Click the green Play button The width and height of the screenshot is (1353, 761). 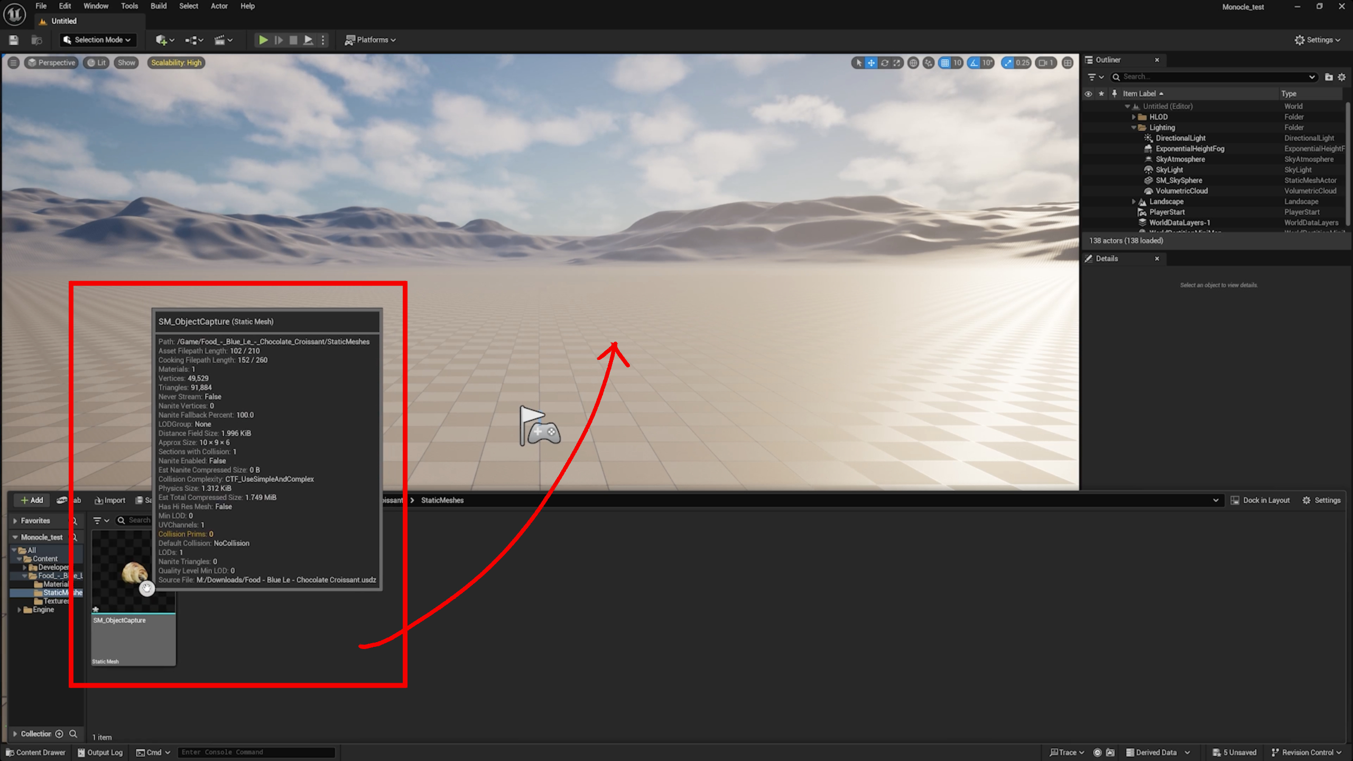[x=263, y=40]
